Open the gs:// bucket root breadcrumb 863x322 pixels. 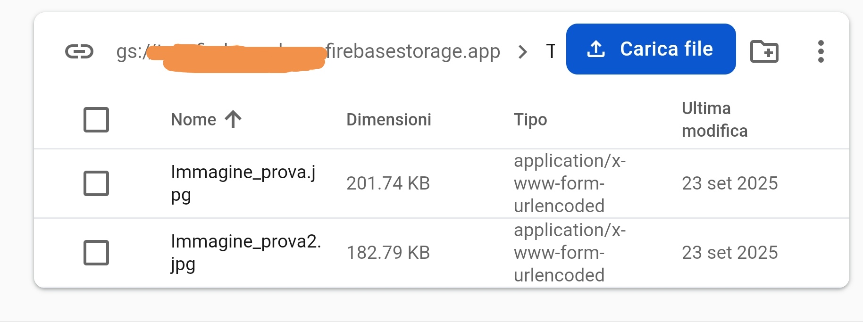pyautogui.click(x=308, y=51)
